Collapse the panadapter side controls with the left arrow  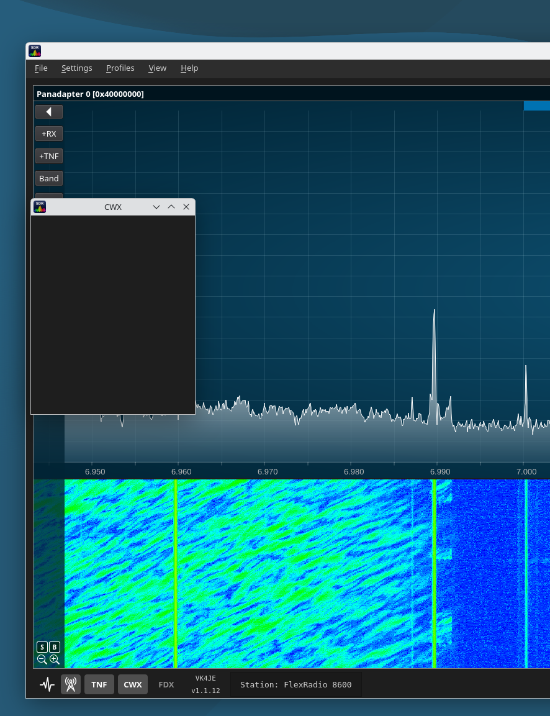pyautogui.click(x=49, y=112)
